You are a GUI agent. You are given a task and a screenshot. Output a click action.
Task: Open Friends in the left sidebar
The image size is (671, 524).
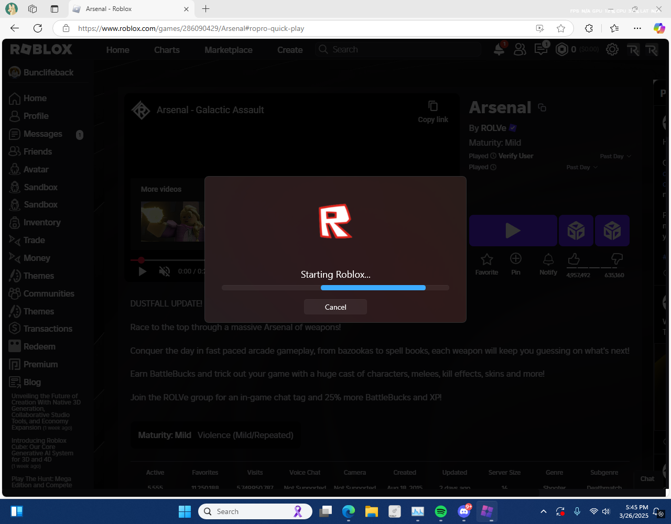[x=31, y=151]
